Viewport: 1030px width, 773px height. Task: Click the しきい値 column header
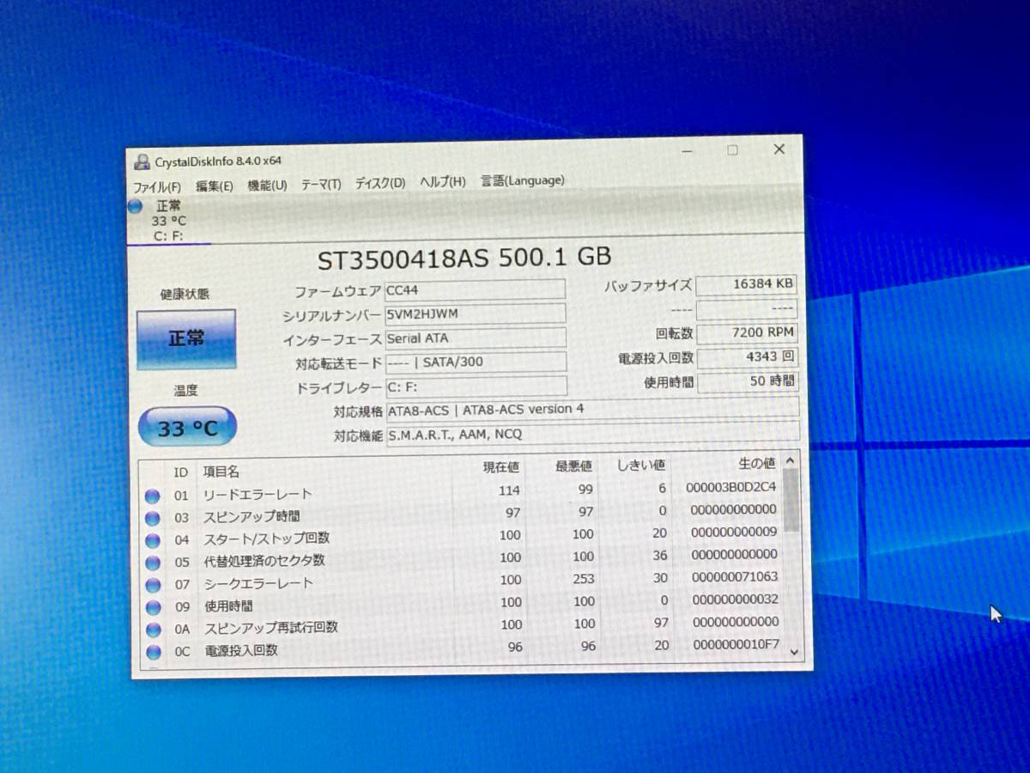[x=641, y=466]
